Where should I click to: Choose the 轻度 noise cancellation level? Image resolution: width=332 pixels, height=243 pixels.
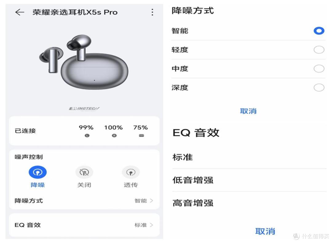[x=319, y=50]
